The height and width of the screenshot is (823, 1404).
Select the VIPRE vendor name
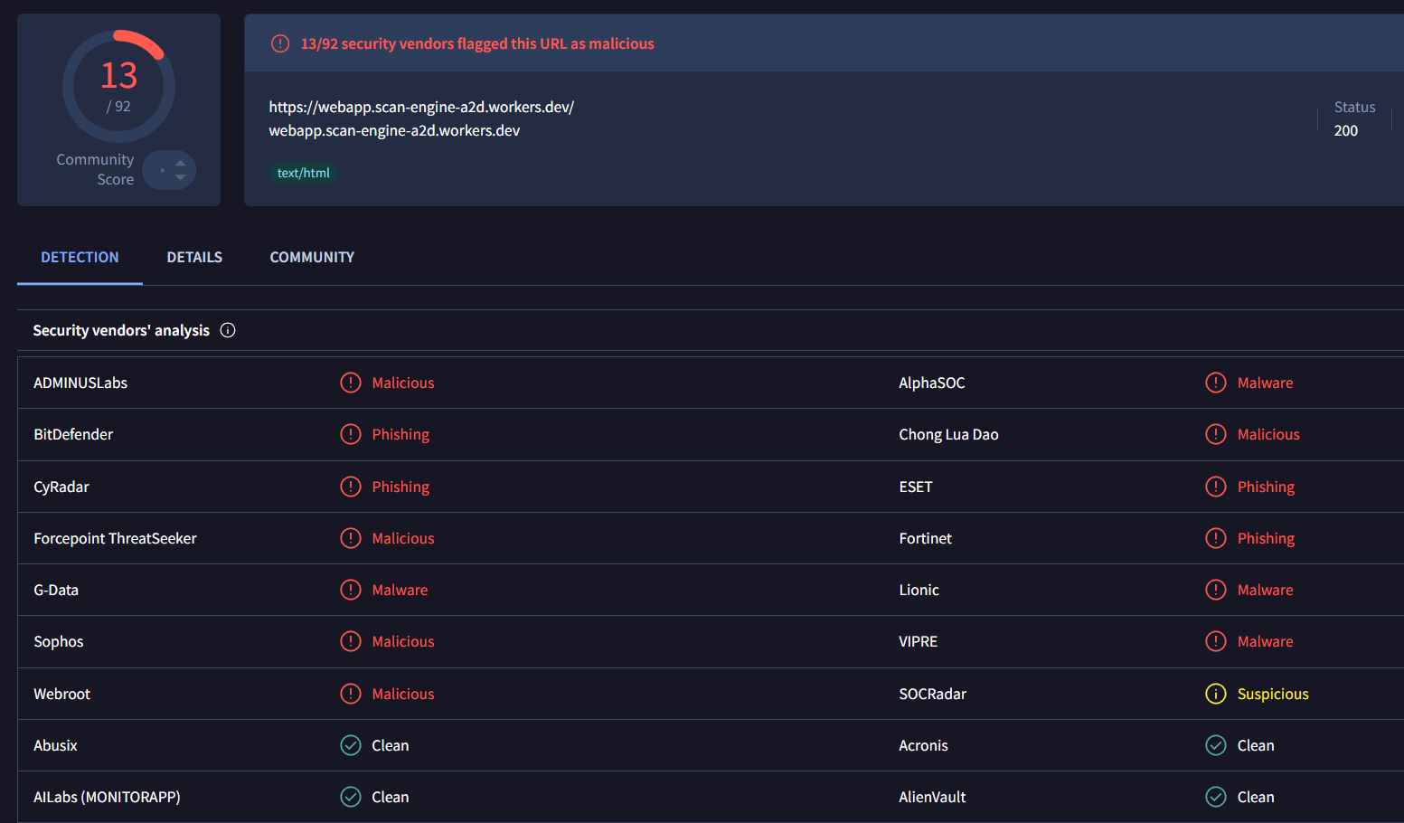point(918,641)
